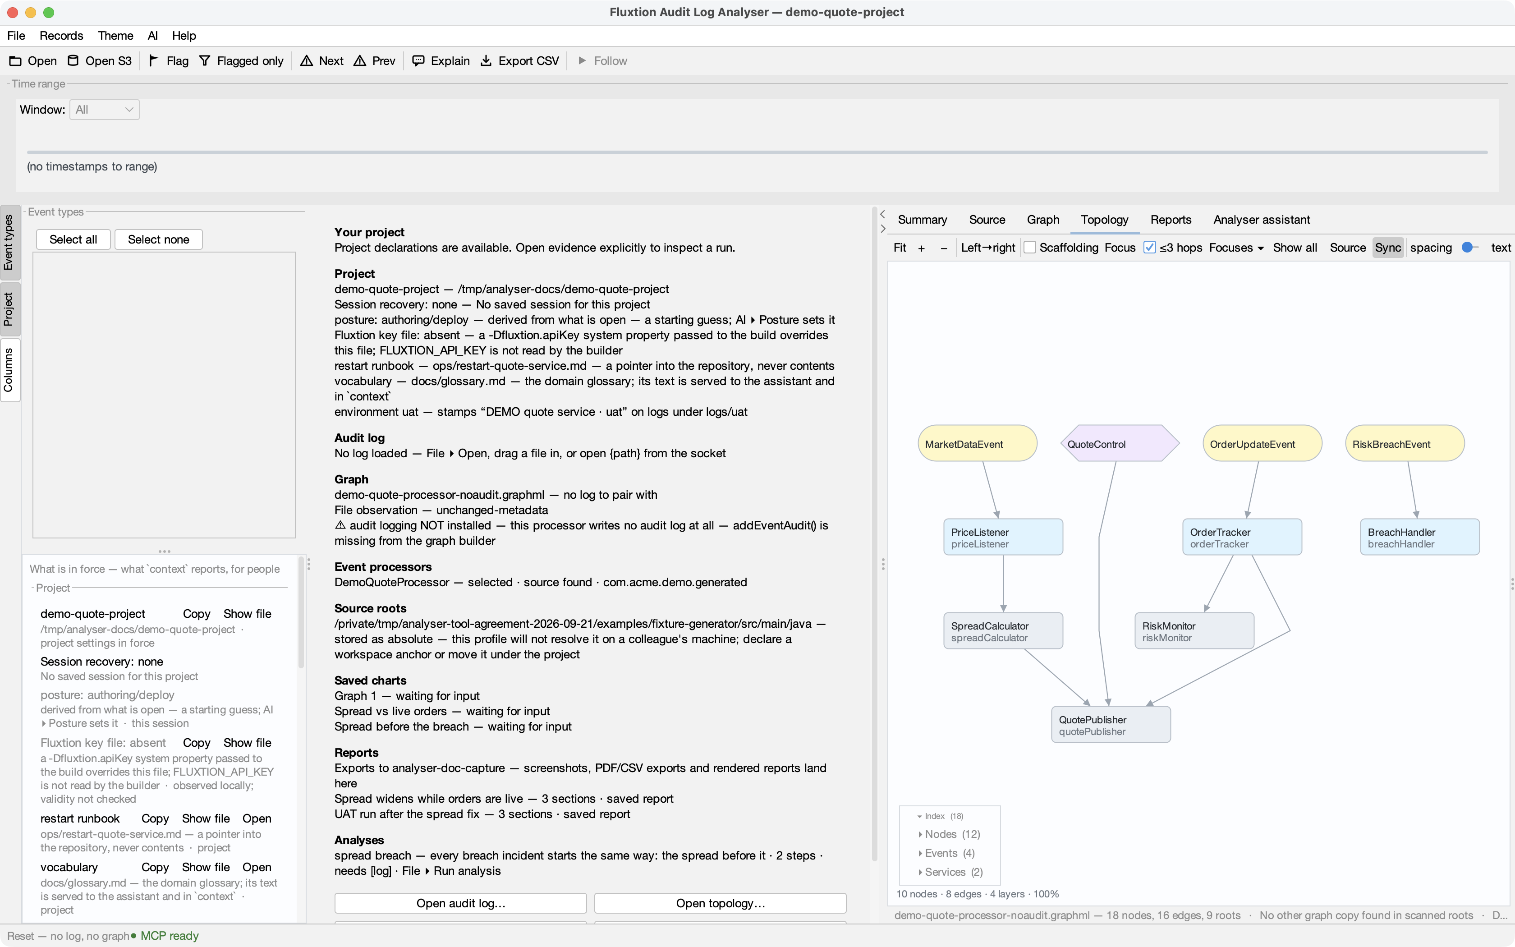Click the expand-right arrow beside the Summary tab
This screenshot has height=947, width=1515.
(883, 229)
